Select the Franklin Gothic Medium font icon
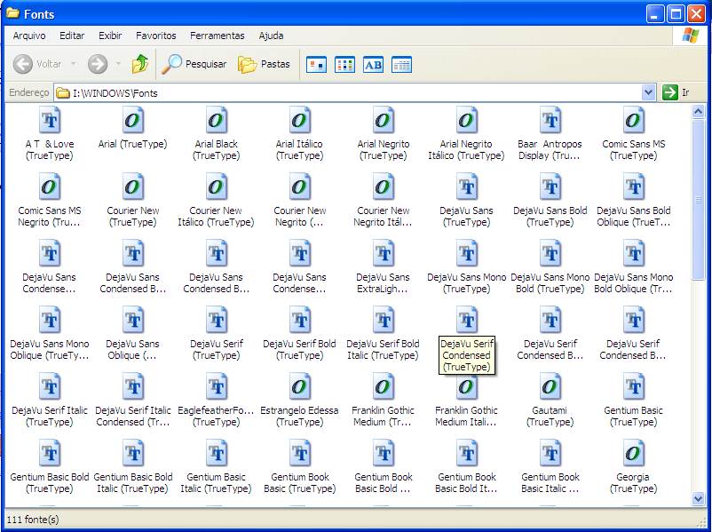The width and height of the screenshot is (712, 532). [384, 387]
